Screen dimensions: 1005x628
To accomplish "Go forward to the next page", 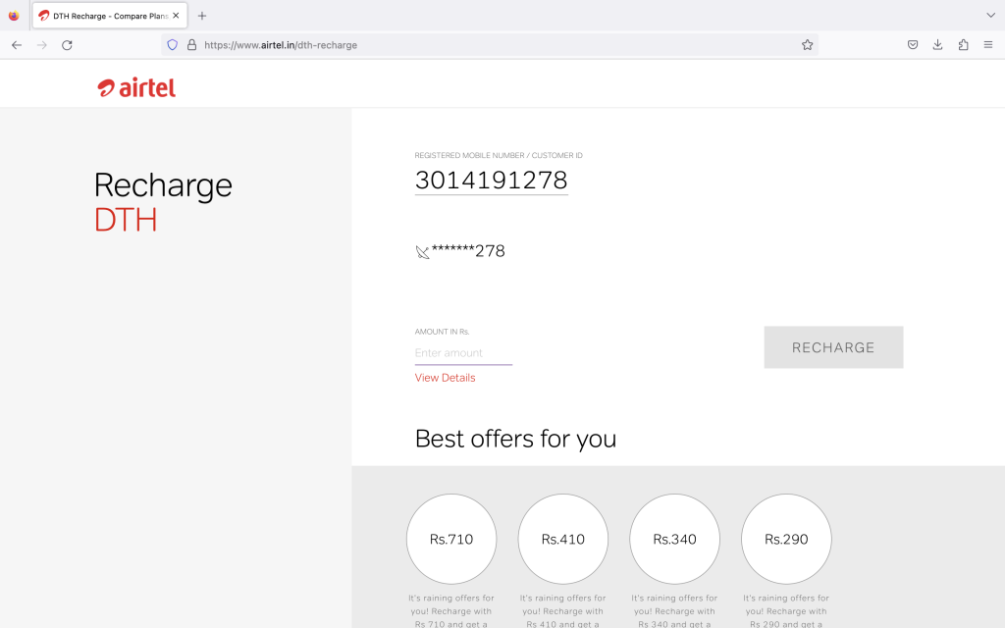I will pos(41,45).
